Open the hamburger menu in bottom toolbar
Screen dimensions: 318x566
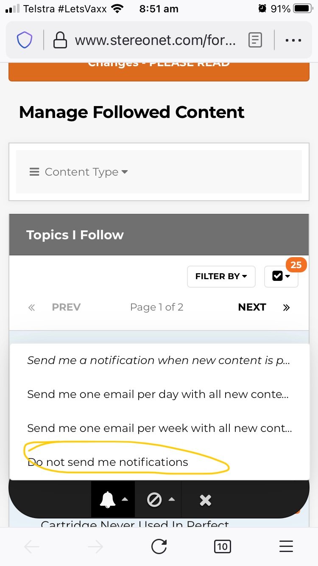click(286, 547)
